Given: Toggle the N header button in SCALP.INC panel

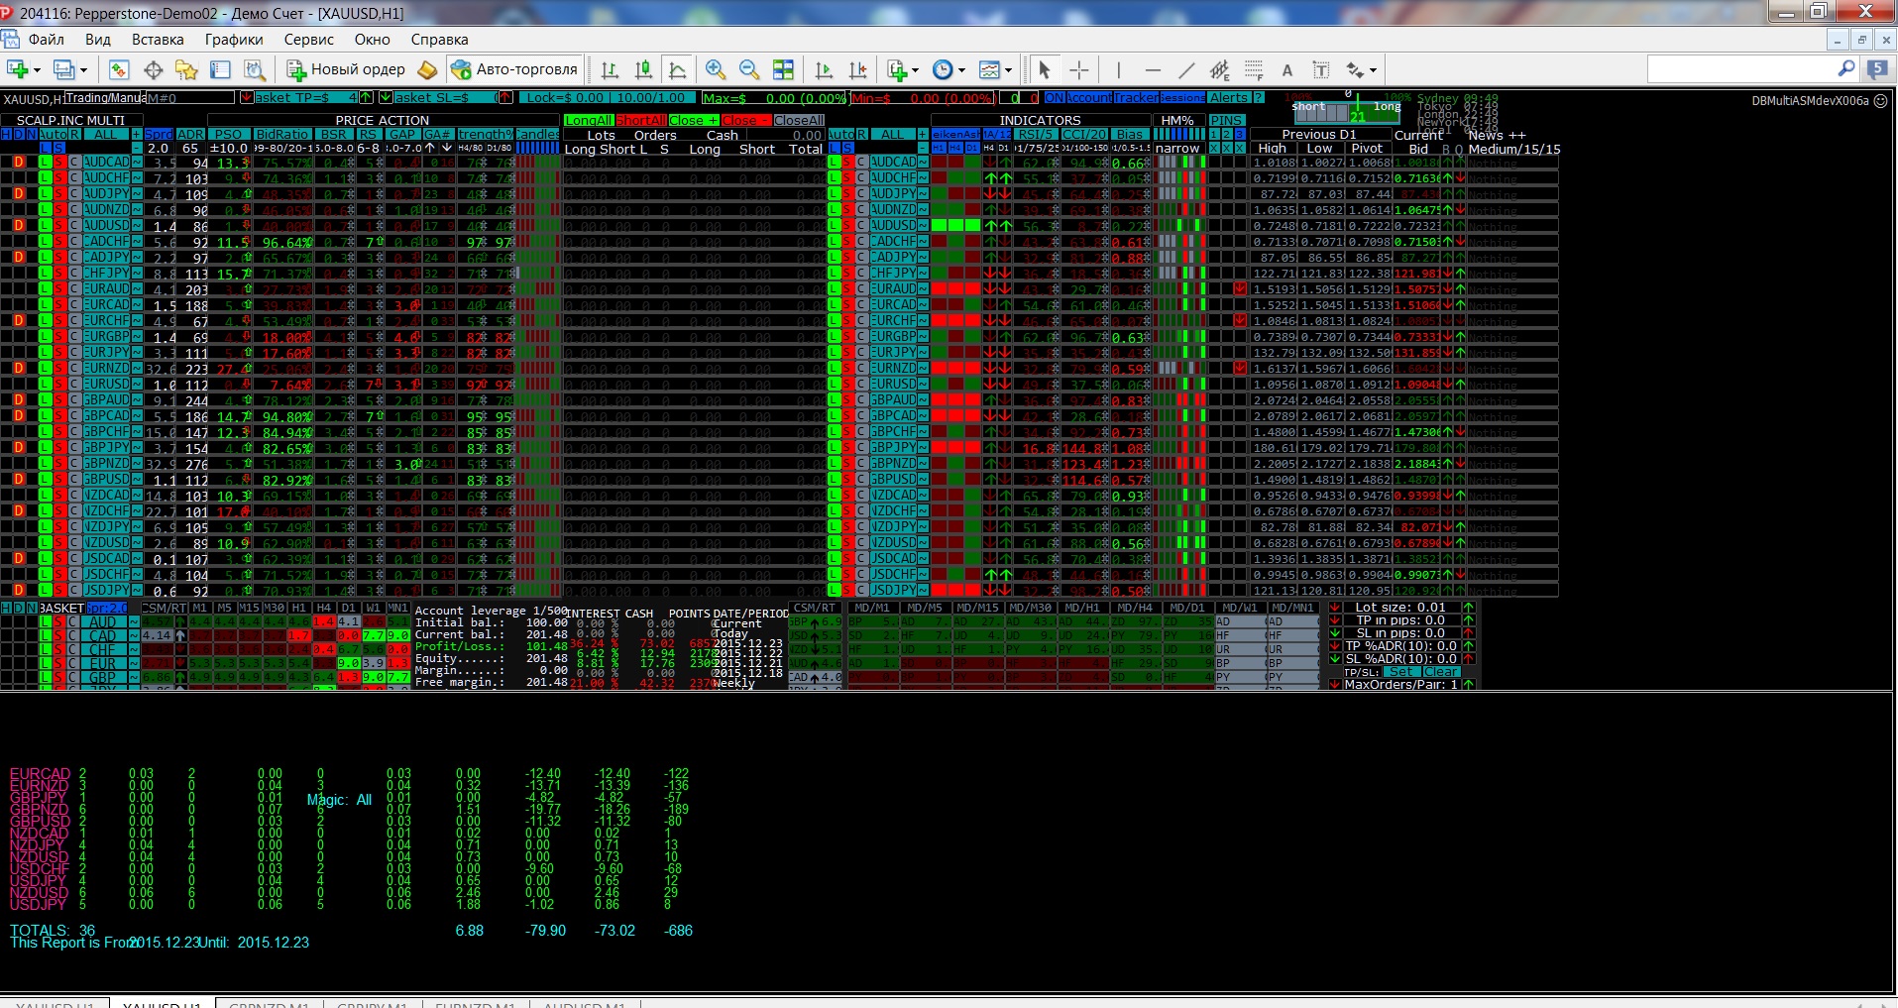Looking at the screenshot, I should coord(32,134).
